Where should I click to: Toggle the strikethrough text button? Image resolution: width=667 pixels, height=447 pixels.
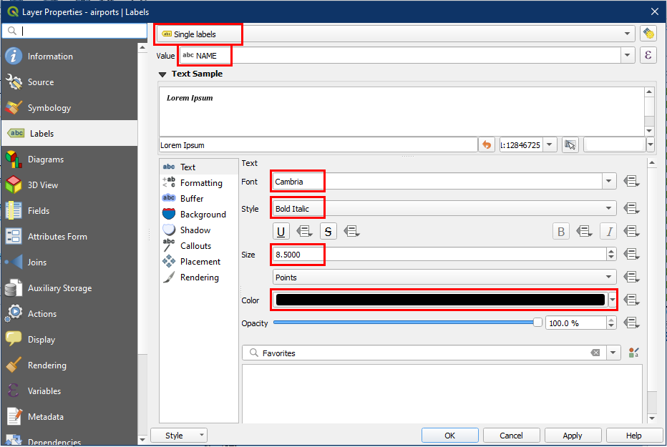[x=328, y=231]
